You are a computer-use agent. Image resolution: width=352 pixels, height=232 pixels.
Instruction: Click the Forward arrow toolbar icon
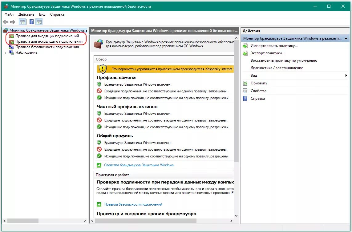coord(13,22)
